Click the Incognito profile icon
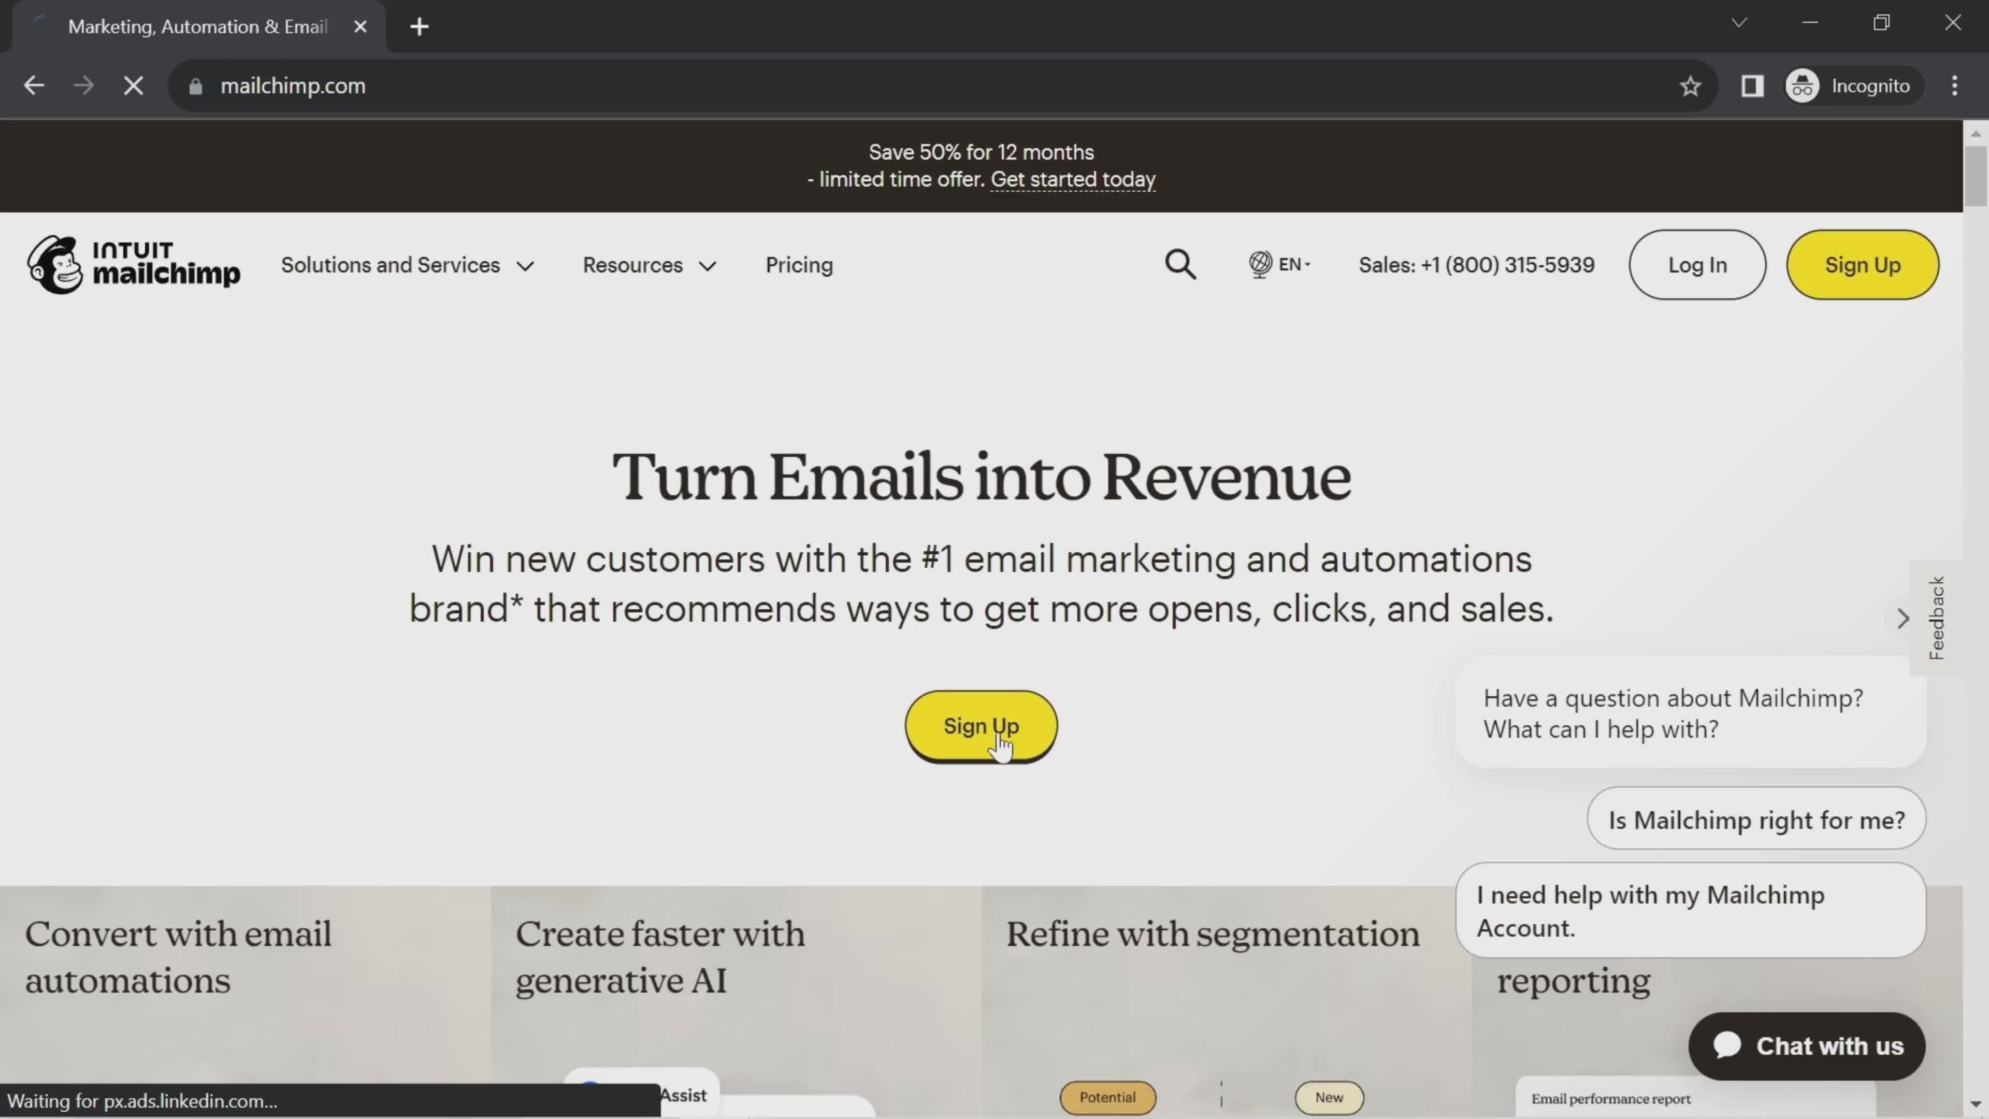 click(1803, 85)
